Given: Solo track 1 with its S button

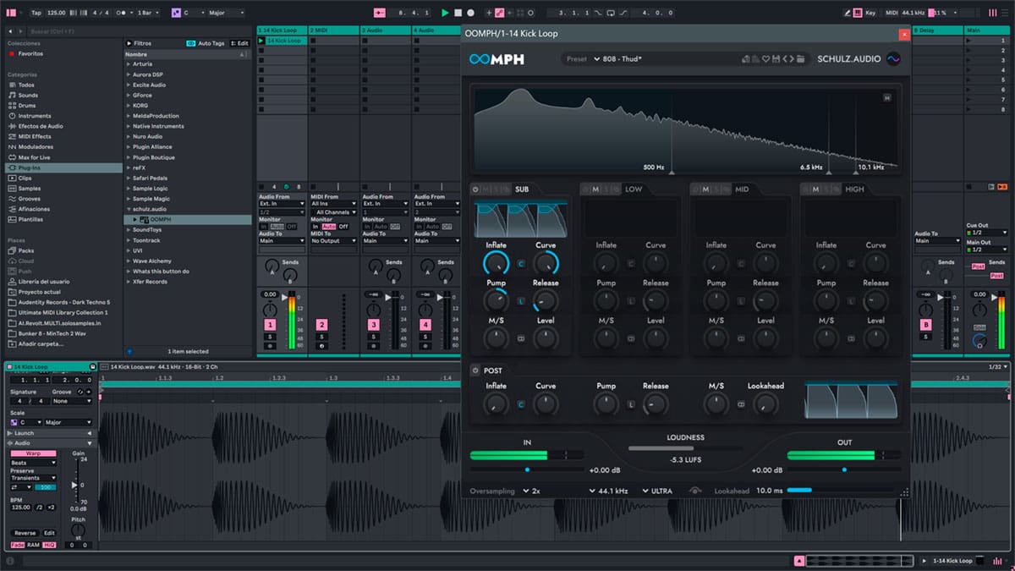Looking at the screenshot, I should click(x=271, y=337).
